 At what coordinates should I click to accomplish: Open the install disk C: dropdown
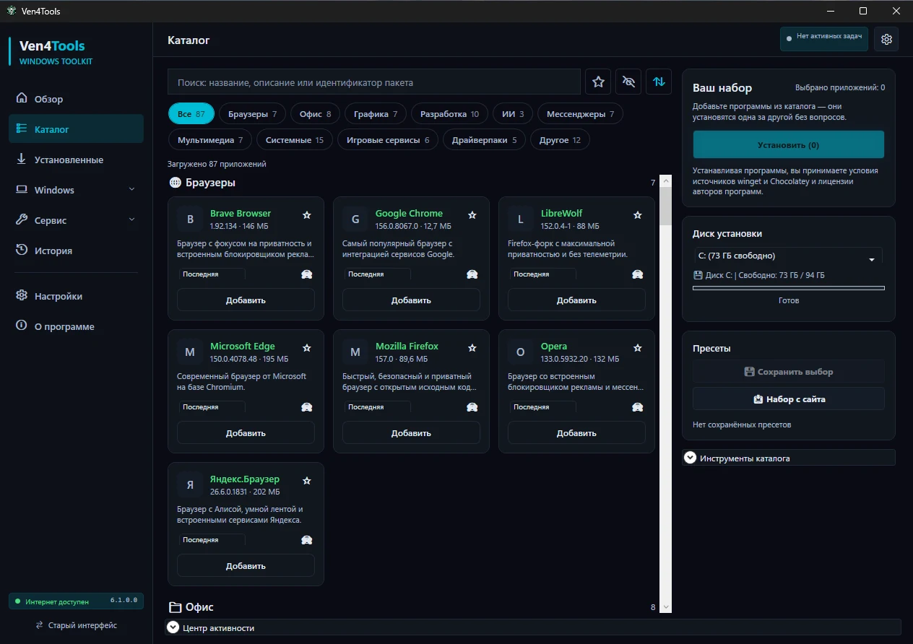788,256
